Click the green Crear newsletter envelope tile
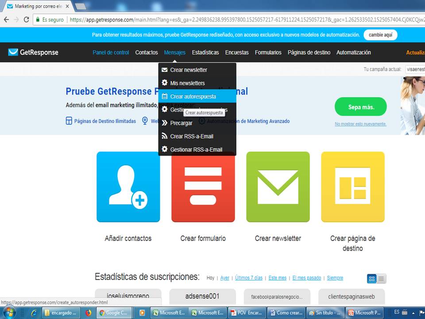 click(278, 187)
